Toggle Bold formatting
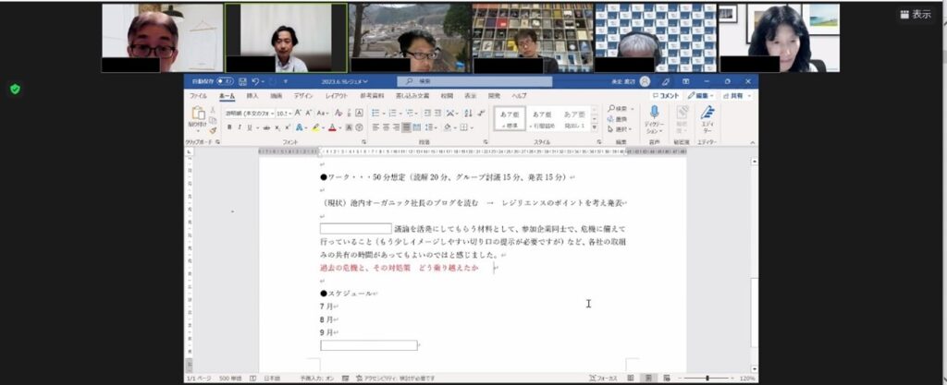The width and height of the screenshot is (947, 385). pos(229,127)
